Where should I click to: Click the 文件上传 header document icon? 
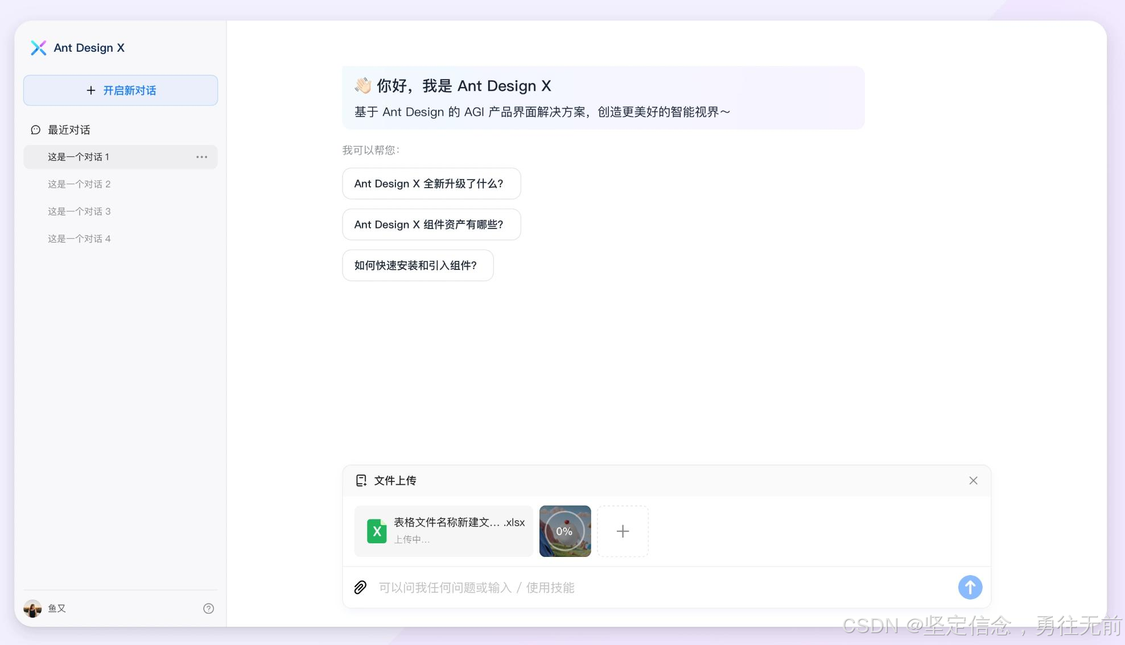pos(361,481)
